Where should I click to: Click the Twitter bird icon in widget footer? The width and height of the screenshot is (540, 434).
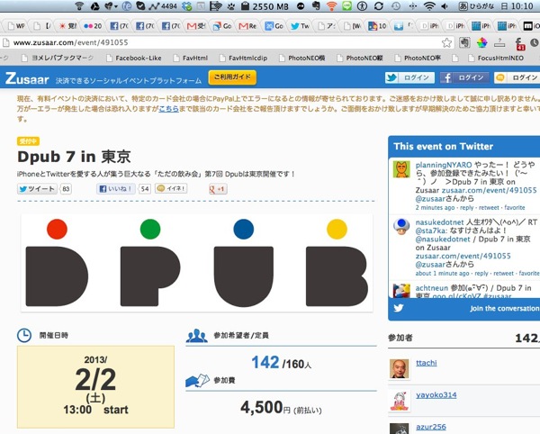399,308
